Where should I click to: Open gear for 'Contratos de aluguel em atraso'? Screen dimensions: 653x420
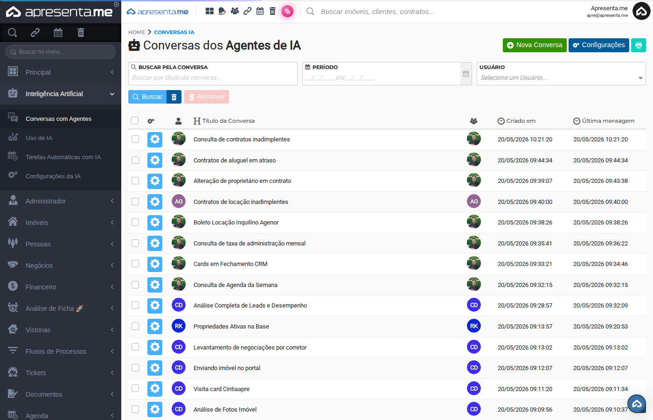[x=155, y=160]
